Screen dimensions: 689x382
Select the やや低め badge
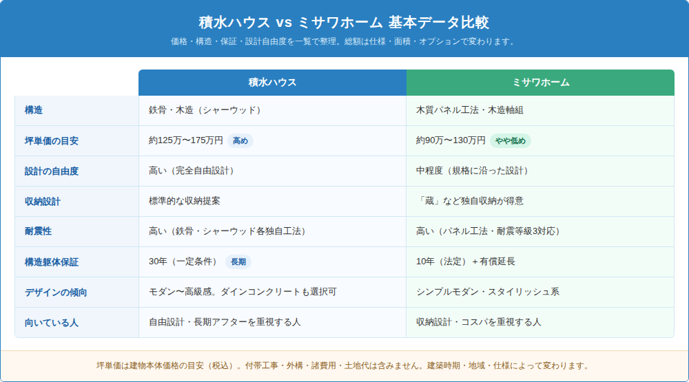click(x=510, y=141)
